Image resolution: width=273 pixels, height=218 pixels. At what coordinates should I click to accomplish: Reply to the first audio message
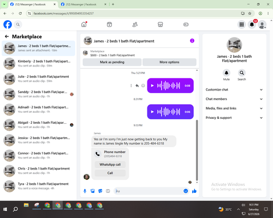click(137, 86)
